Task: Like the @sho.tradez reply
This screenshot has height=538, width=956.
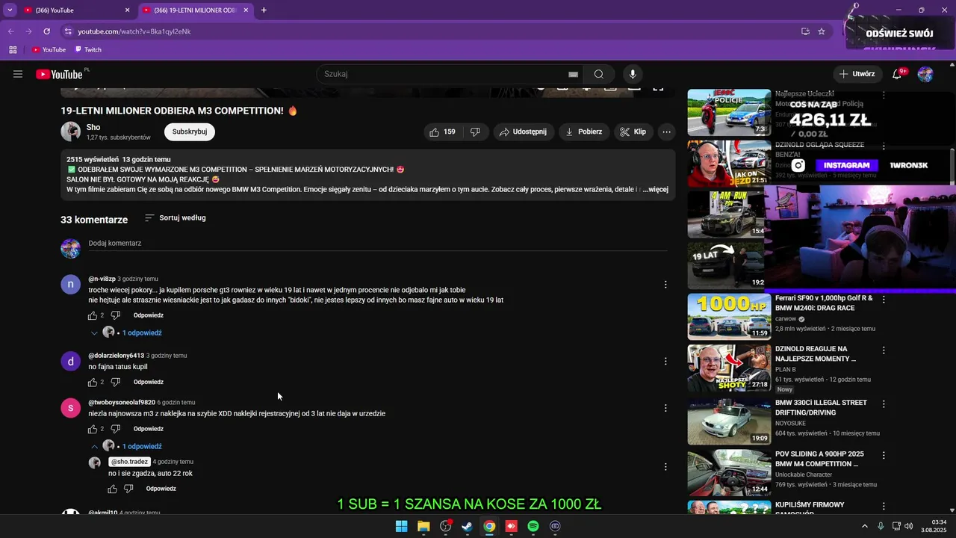Action: click(x=112, y=489)
